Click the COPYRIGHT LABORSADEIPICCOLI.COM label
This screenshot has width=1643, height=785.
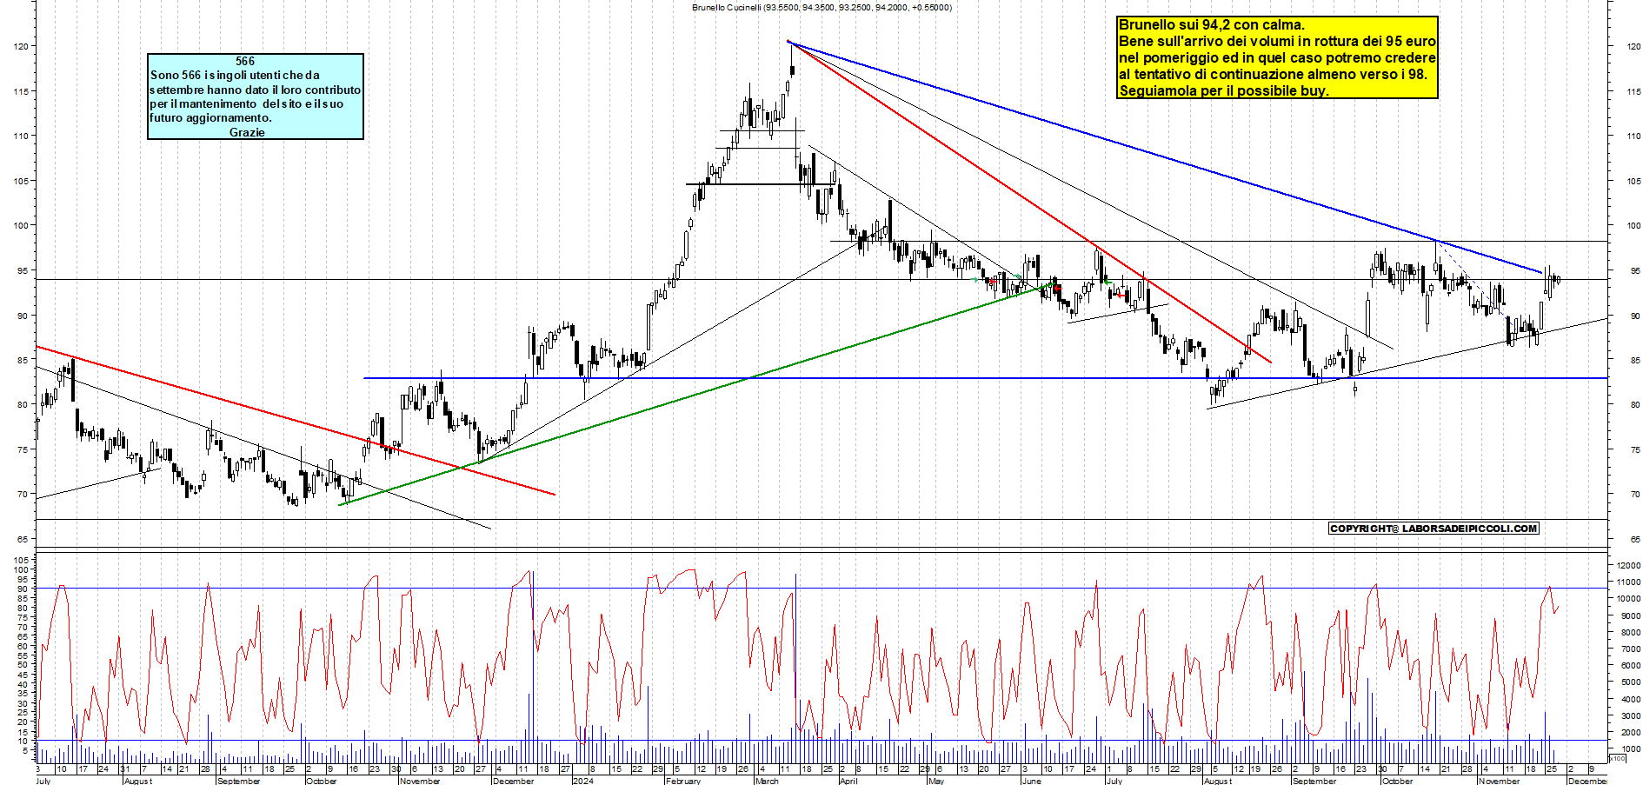point(1433,528)
